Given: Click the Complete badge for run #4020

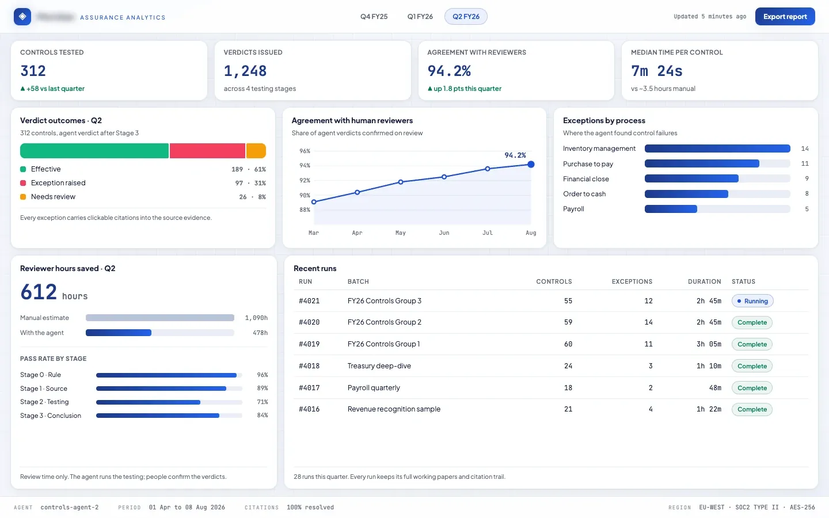Looking at the screenshot, I should point(752,323).
